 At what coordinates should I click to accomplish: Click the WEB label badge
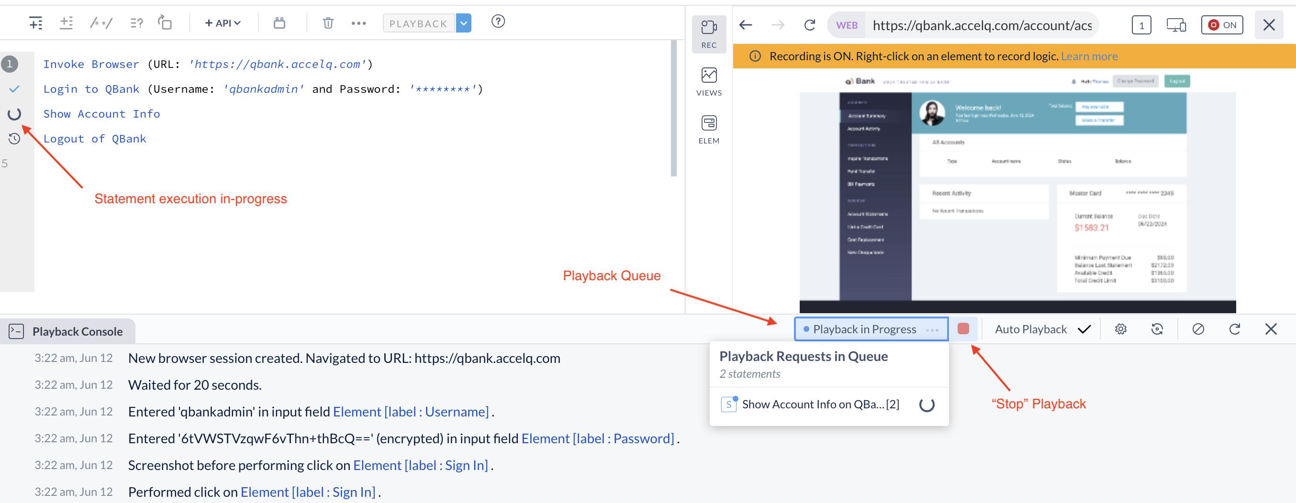847,25
